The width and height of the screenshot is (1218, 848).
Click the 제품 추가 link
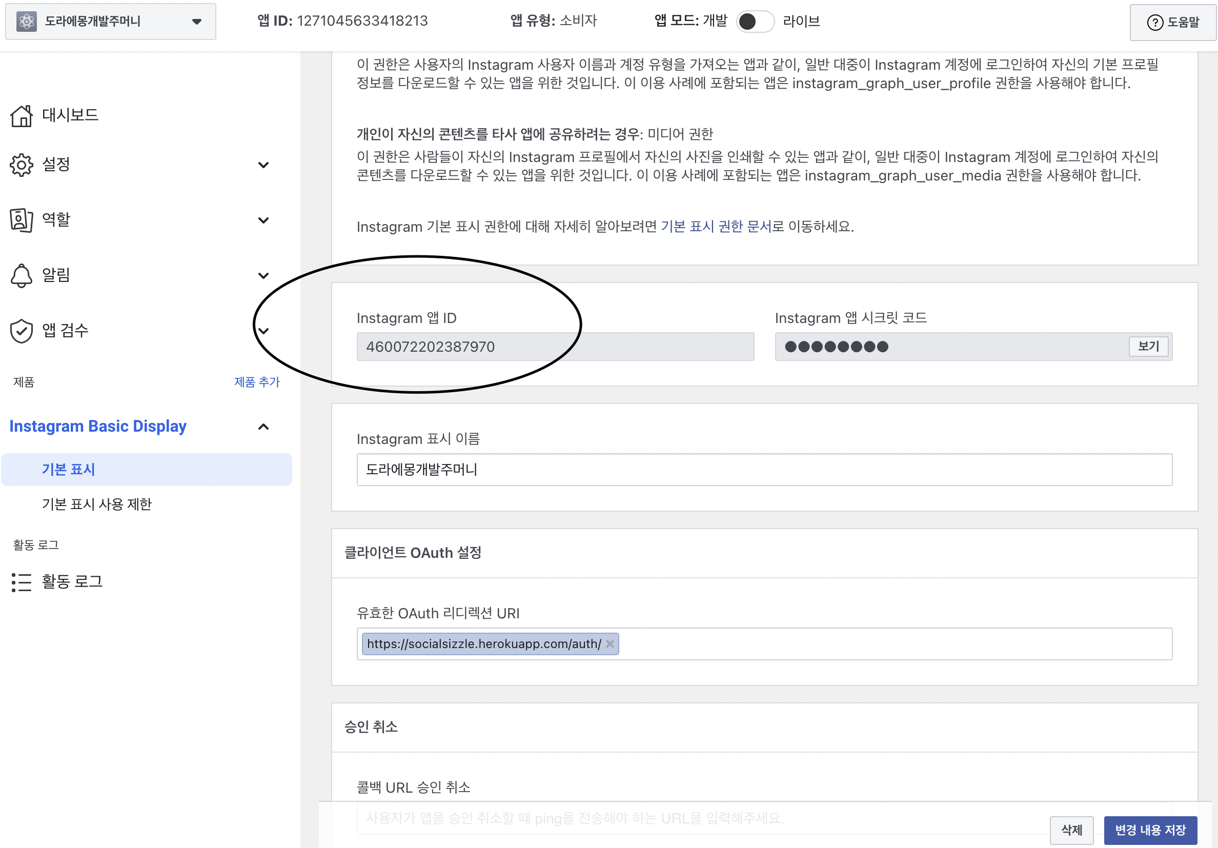(x=257, y=381)
